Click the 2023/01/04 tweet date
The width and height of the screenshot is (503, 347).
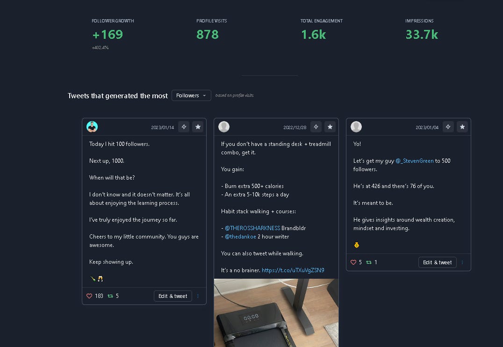pyautogui.click(x=427, y=128)
